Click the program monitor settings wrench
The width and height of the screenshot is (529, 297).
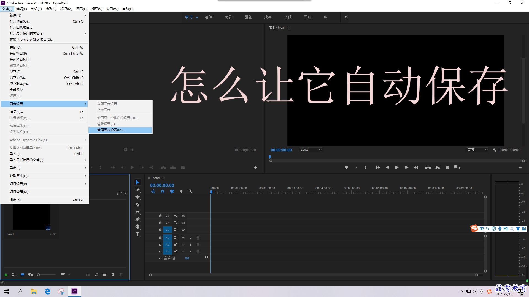click(x=494, y=150)
